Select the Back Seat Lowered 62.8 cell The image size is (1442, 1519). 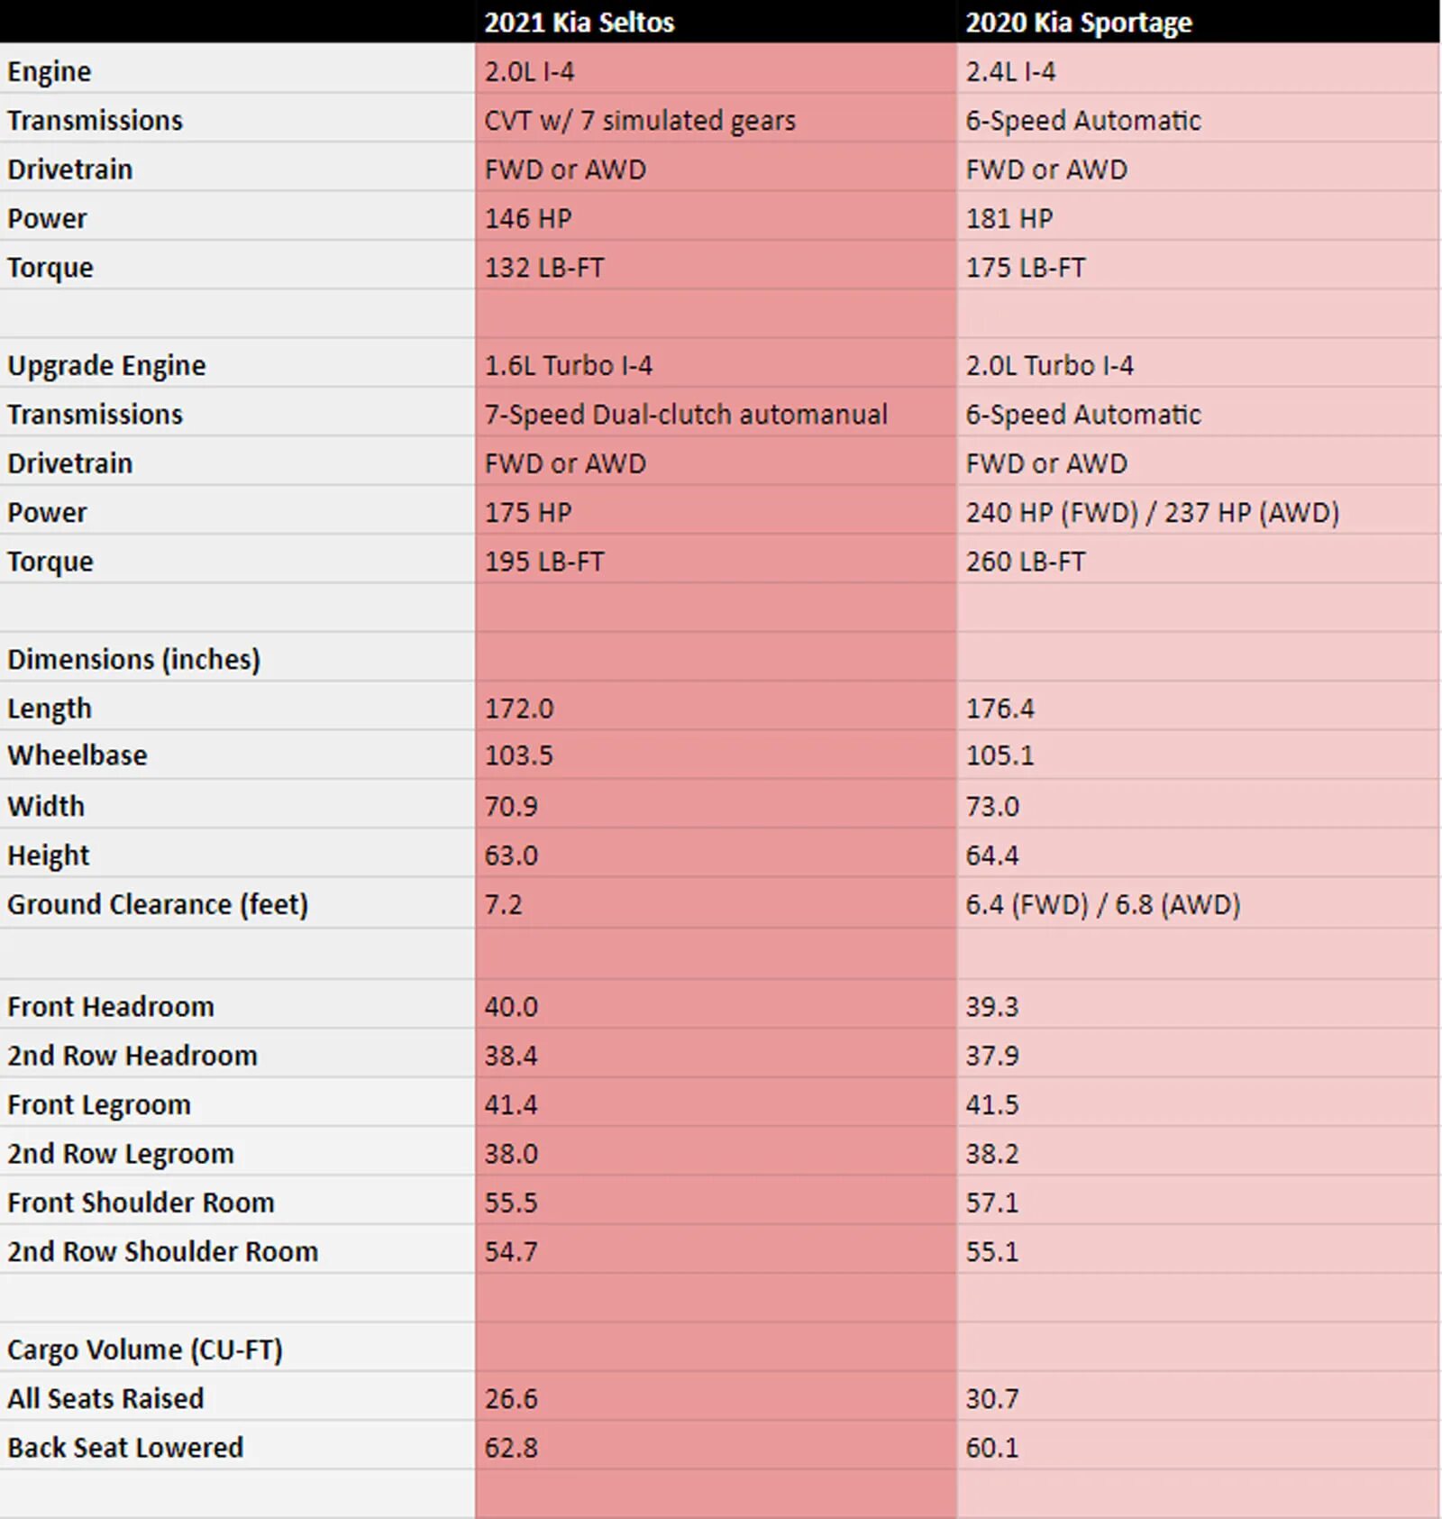click(x=716, y=1446)
